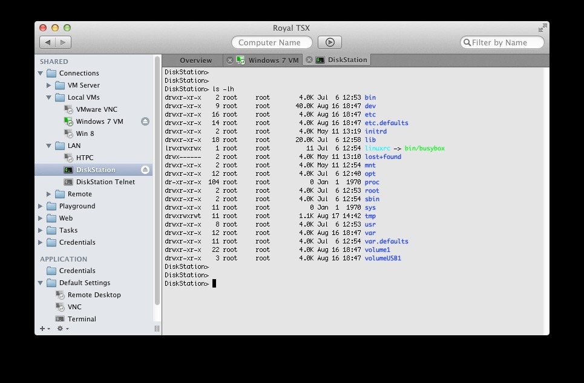The image size is (584, 383).
Task: Select Win 8 connection in Local VMs
Action: [x=85, y=134]
